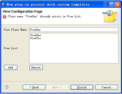
Task: Maximize the wizard dialog window
Action: [x=112, y=4]
